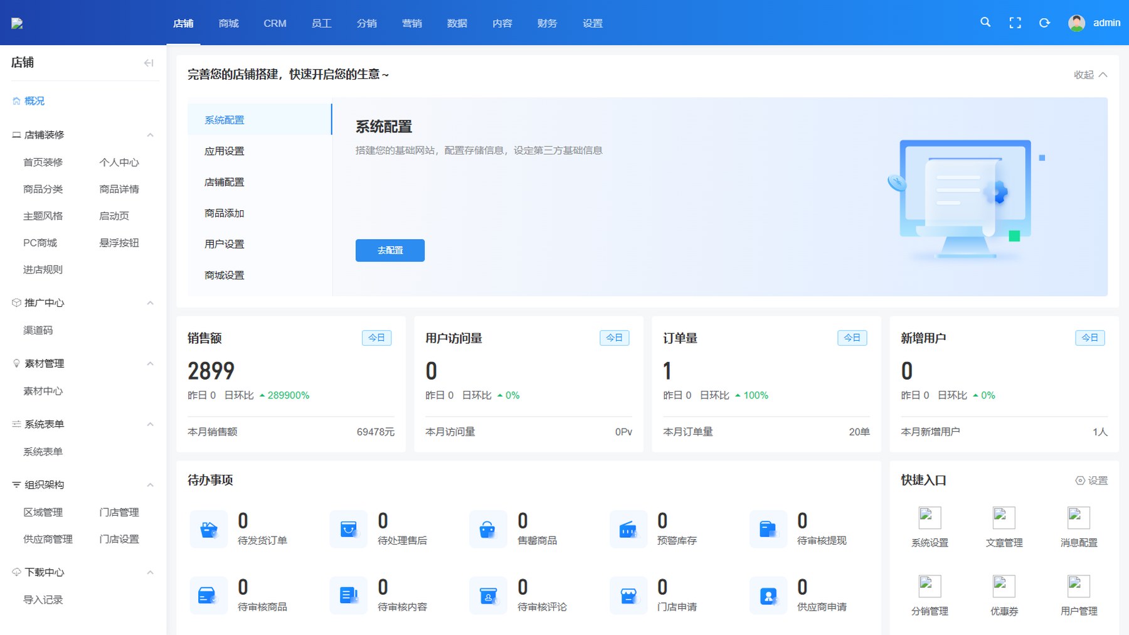This screenshot has width=1129, height=635.
Task: Open 待审核商品 icon
Action: (x=208, y=595)
